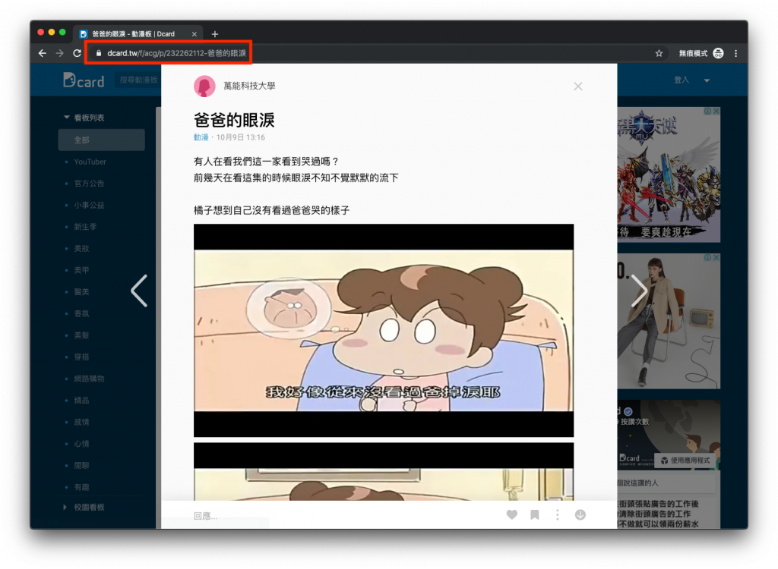778x569 pixels.
Task: Open the 美妝 board
Action: [x=81, y=249]
